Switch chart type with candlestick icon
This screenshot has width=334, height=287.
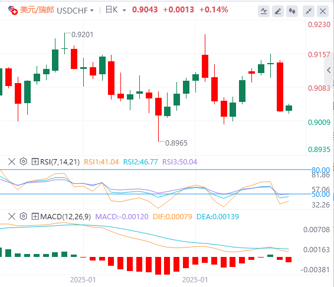point(292,11)
